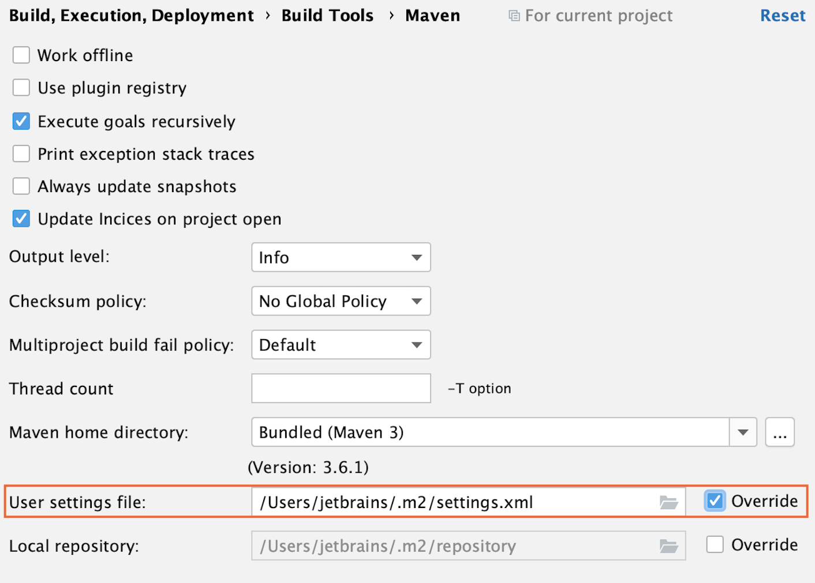This screenshot has width=815, height=583.
Task: Click the For current project scope icon
Action: click(x=513, y=16)
